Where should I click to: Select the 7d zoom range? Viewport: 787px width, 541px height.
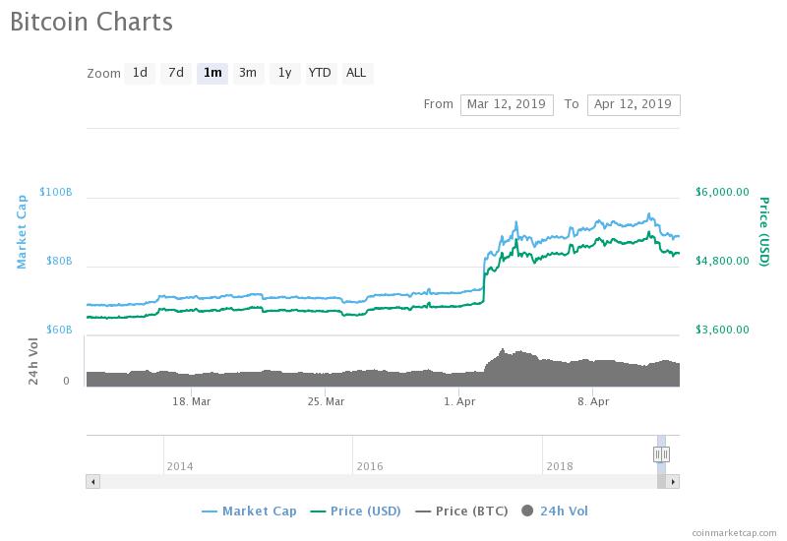pyautogui.click(x=175, y=73)
